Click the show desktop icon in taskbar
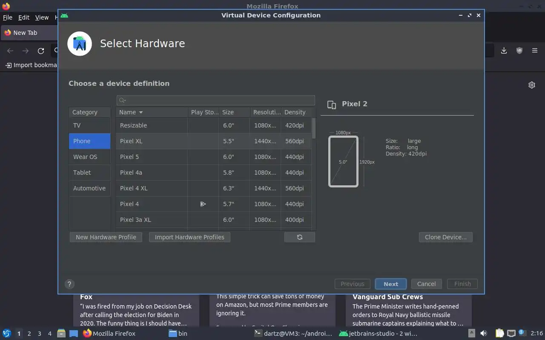 pos(74,334)
